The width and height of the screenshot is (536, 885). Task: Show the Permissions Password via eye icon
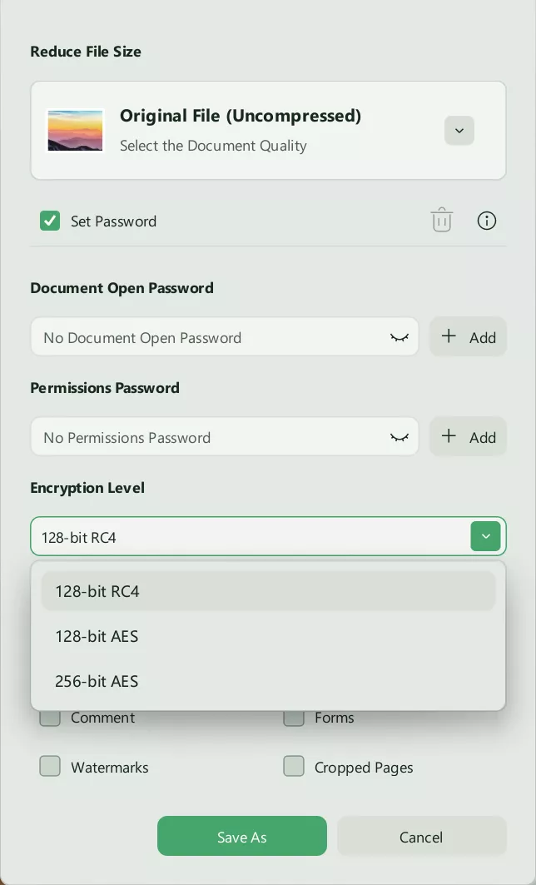click(400, 436)
